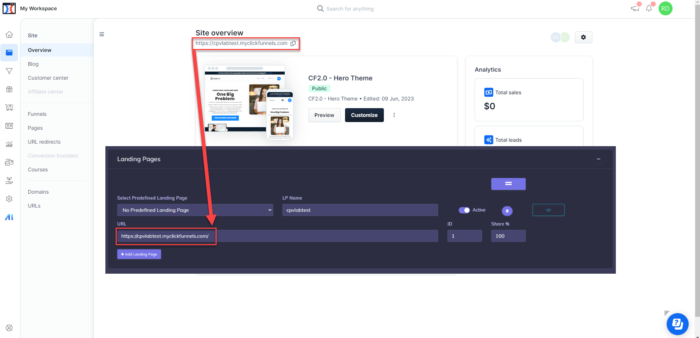Viewport: 700px width, 338px height.
Task: Toggle the Active landing page switch
Action: point(464,210)
